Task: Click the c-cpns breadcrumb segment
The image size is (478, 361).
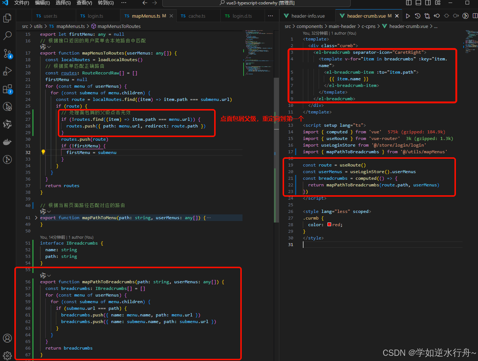Action: click(368, 26)
